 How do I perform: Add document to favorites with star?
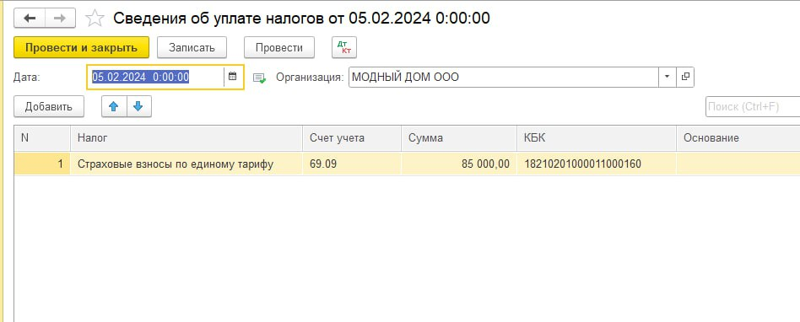coord(95,19)
